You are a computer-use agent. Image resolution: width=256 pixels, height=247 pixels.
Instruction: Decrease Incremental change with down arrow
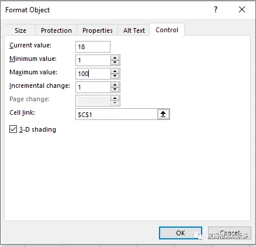115,90
